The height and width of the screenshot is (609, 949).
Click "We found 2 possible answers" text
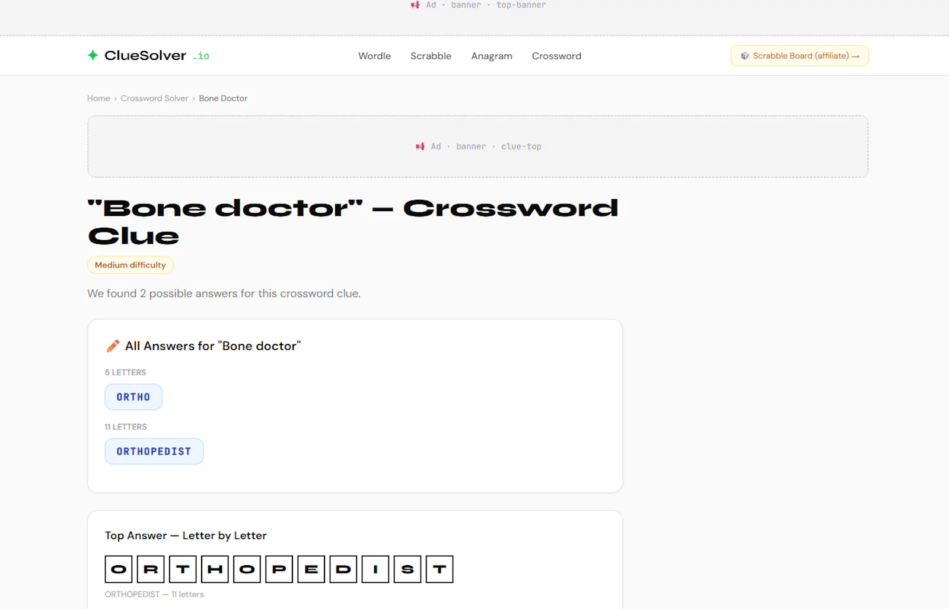pyautogui.click(x=224, y=294)
